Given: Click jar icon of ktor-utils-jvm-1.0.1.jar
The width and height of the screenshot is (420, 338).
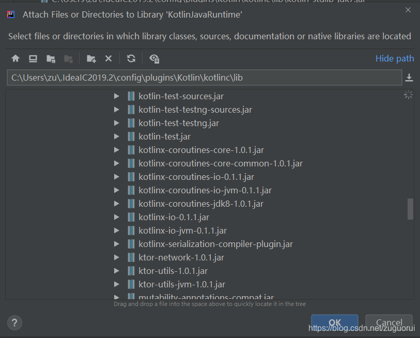Looking at the screenshot, I should 131,284.
